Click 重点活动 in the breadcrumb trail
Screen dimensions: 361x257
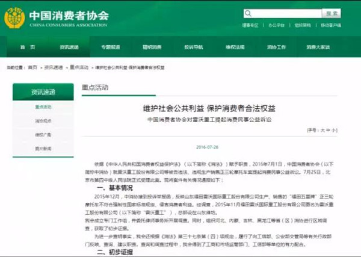pos(79,67)
